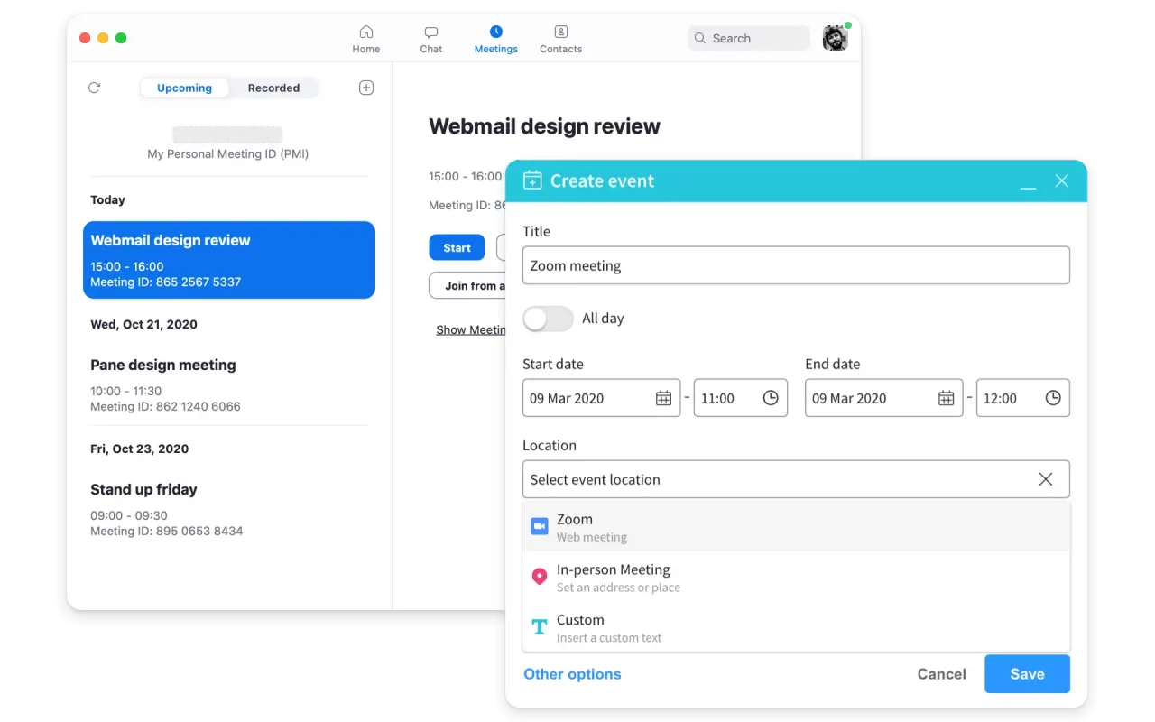Open the Start date calendar picker icon
This screenshot has height=722, width=1155.
pyautogui.click(x=663, y=398)
